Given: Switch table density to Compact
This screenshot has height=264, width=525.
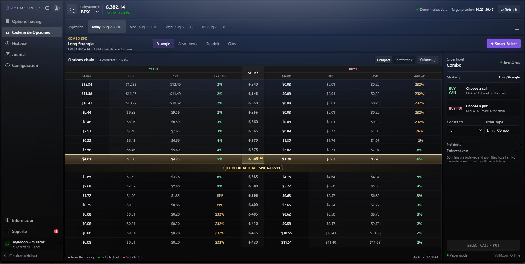Looking at the screenshot, I should tap(384, 60).
